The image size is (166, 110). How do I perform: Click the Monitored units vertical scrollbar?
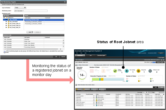point(64,43)
